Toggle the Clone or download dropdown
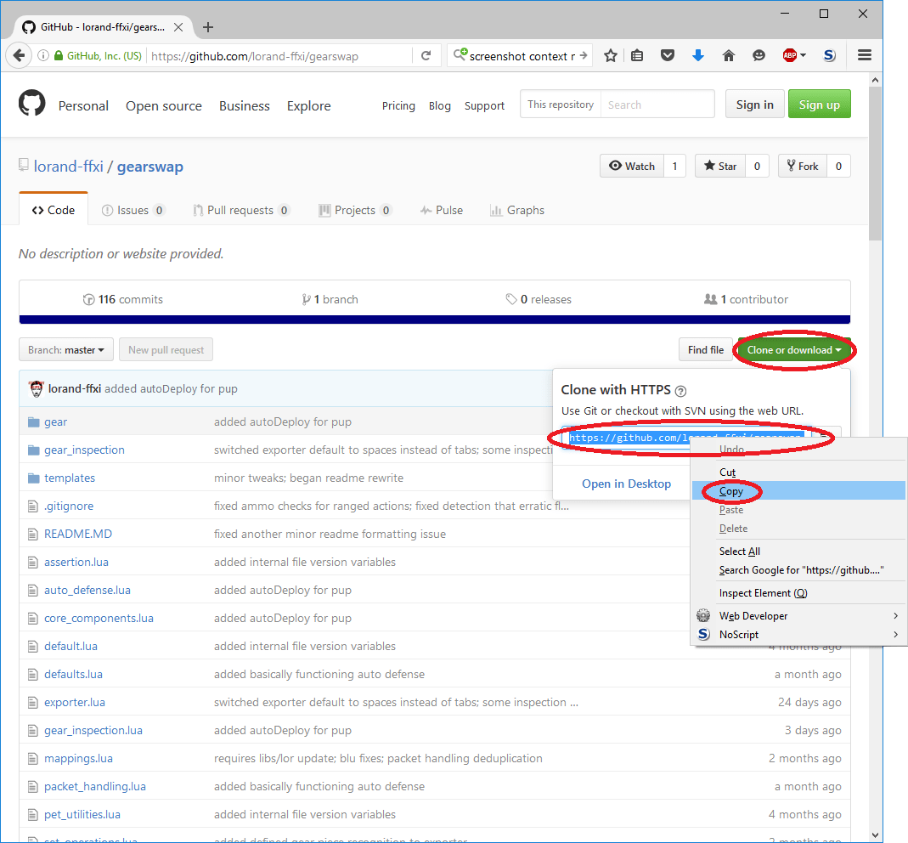The width and height of the screenshot is (908, 843). click(x=794, y=350)
